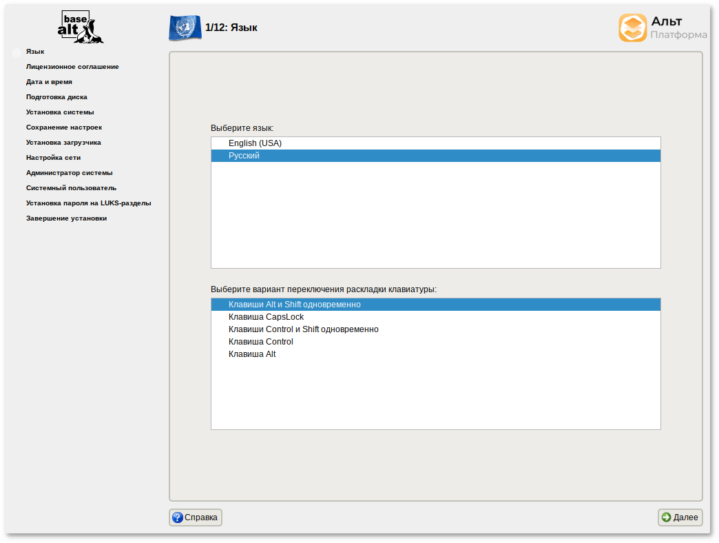The height and width of the screenshot is (543, 719).
Task: Select English (USA) language
Action: 255,143
